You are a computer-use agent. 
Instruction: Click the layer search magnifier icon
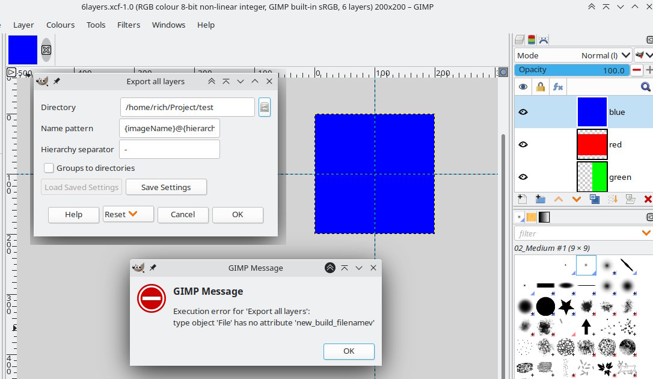pyautogui.click(x=645, y=87)
